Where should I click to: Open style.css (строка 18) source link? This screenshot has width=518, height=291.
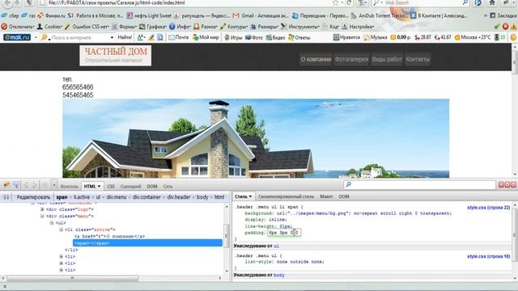click(489, 256)
